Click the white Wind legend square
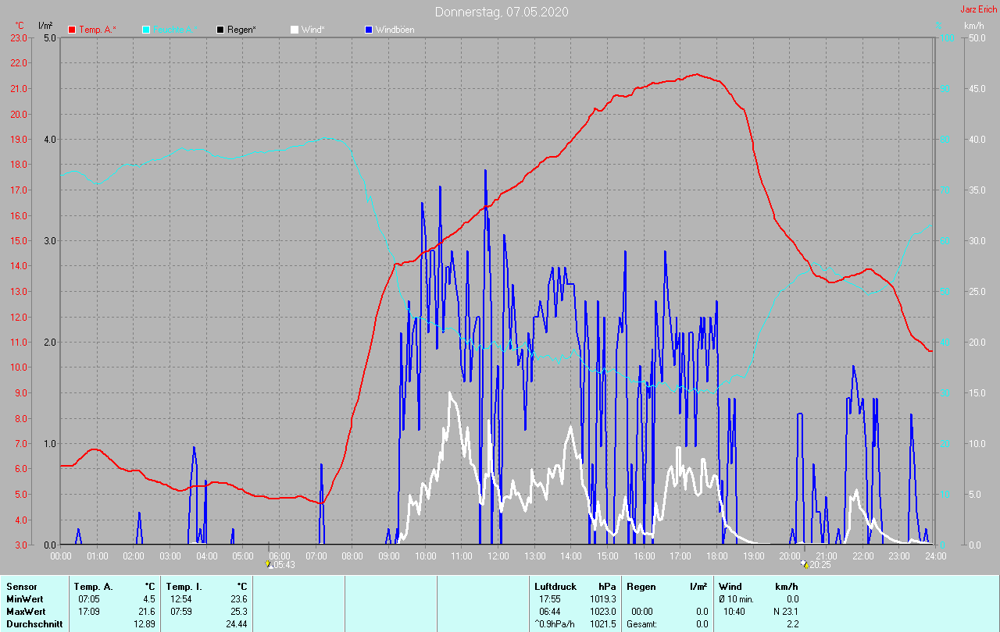 (295, 30)
